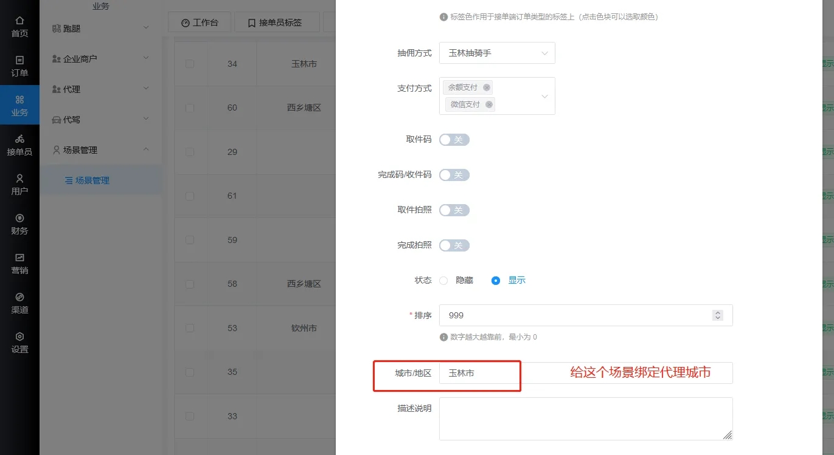Image resolution: width=834 pixels, height=455 pixels.
Task: Open the 首页 home icon in sidebar
Action: [x=19, y=27]
